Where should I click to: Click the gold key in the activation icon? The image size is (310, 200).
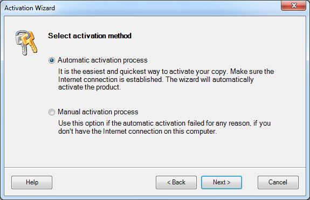(30, 43)
